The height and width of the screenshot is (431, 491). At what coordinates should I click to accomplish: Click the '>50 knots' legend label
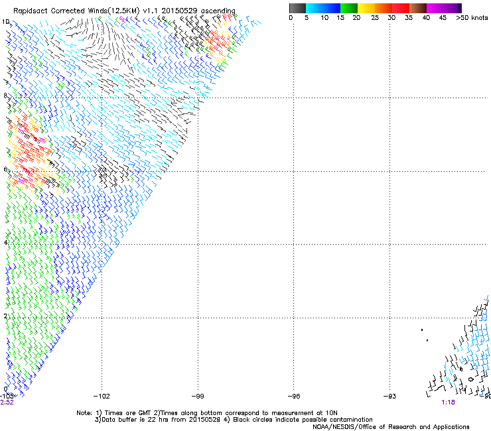click(x=472, y=18)
